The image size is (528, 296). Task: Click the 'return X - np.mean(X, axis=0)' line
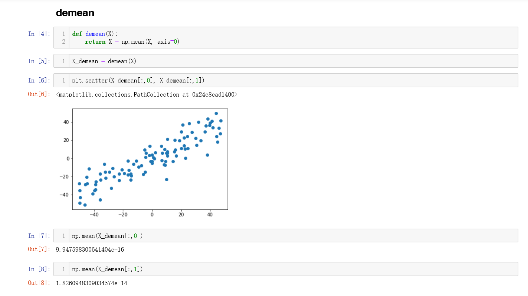click(132, 42)
